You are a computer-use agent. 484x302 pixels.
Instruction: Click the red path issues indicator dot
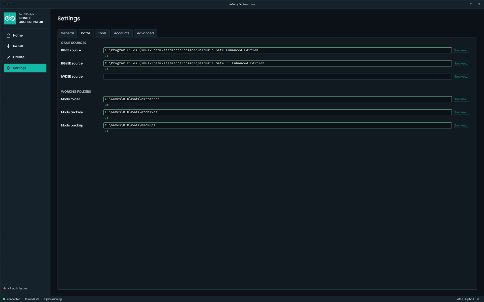[5, 288]
